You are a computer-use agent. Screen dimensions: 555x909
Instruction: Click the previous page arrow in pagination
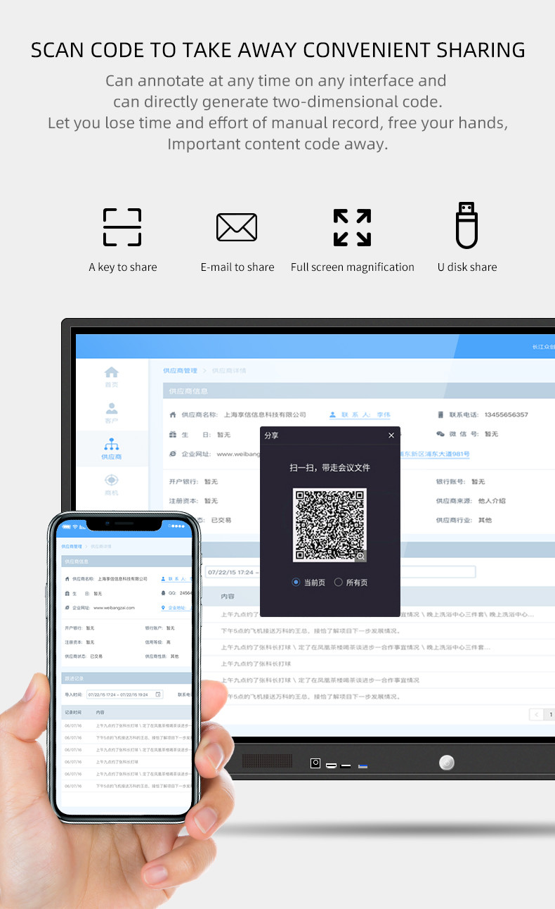coord(537,714)
